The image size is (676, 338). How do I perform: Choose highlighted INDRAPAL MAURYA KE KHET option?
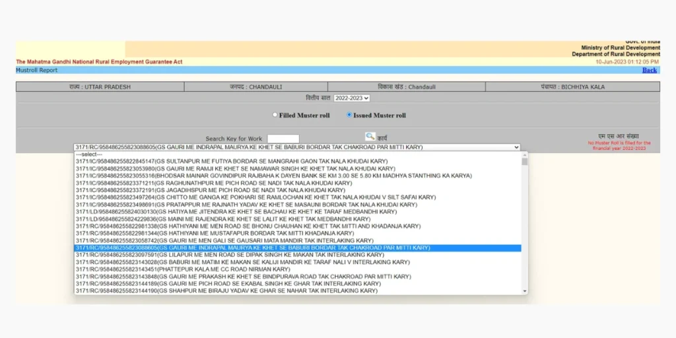298,248
